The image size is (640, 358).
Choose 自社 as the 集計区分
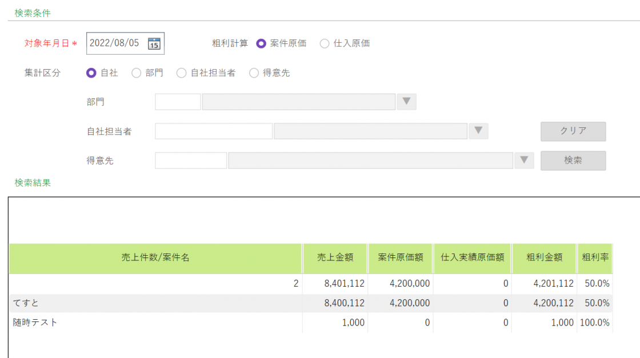point(91,73)
